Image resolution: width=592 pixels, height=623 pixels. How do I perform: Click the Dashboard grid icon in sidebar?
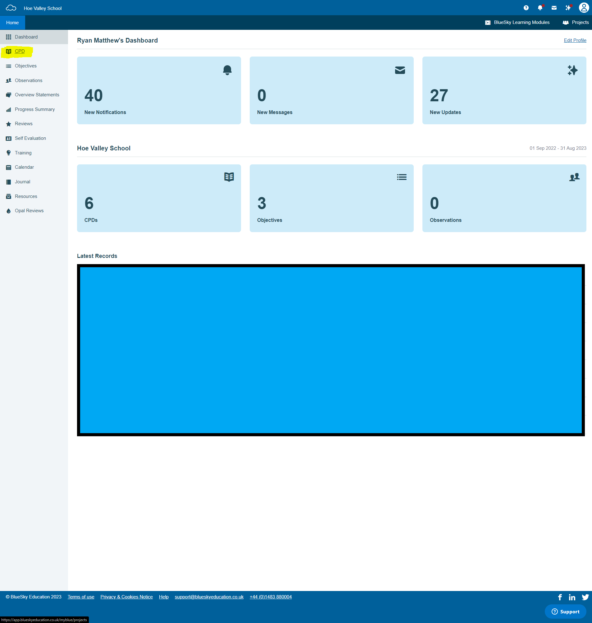tap(8, 37)
